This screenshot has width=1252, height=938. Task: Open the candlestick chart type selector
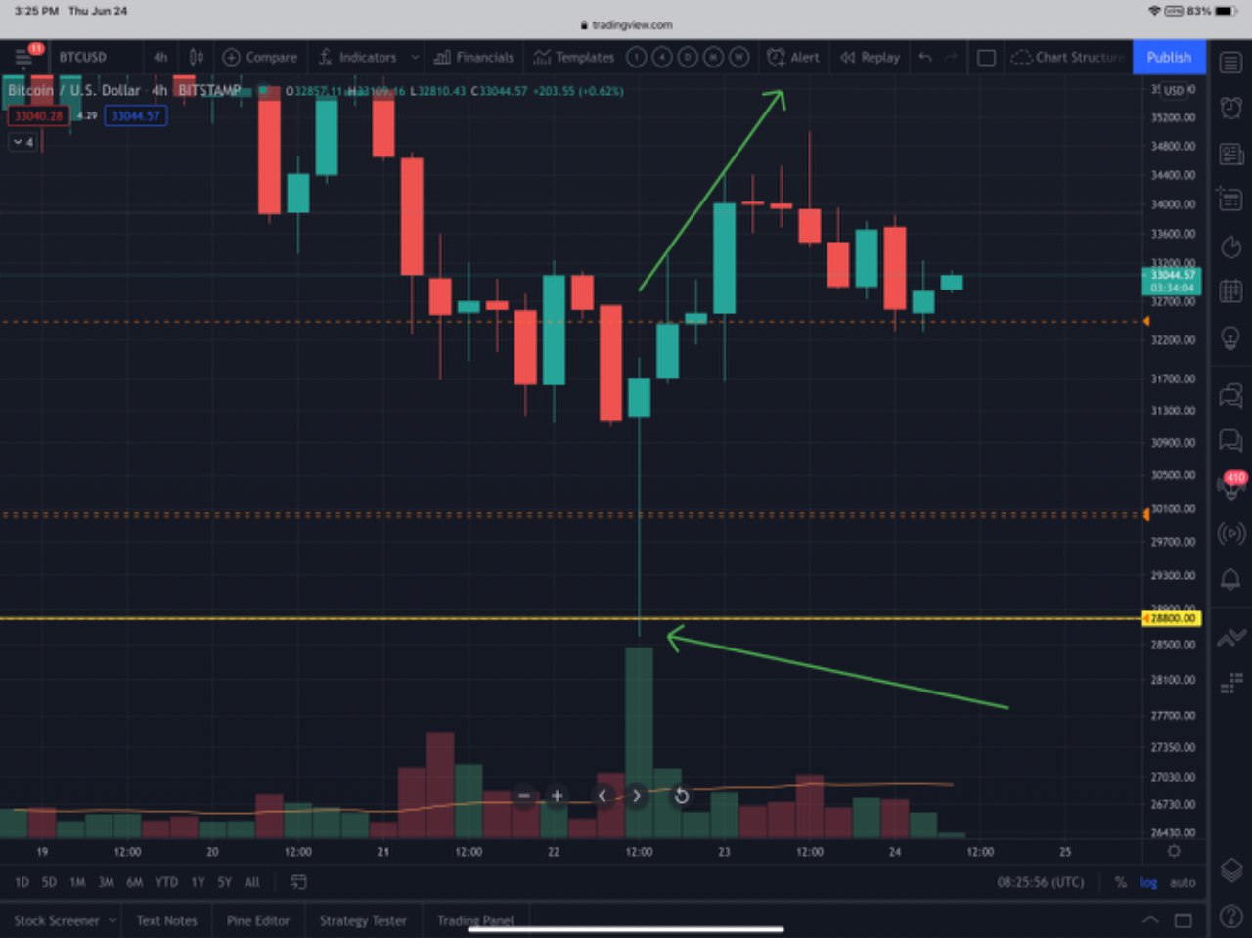pos(196,57)
